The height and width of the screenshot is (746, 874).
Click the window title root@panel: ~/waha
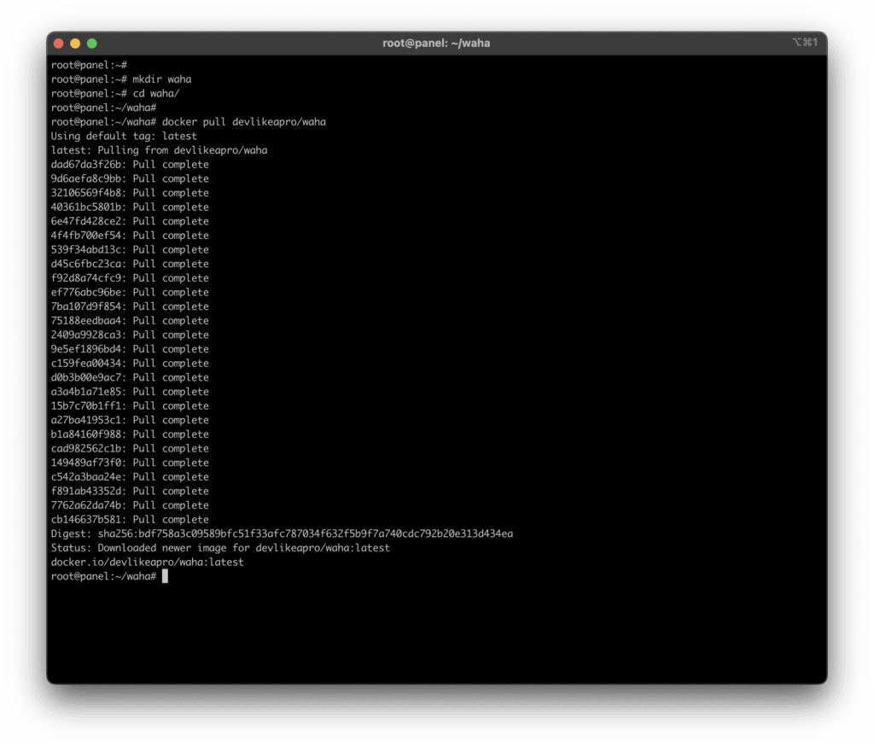437,44
